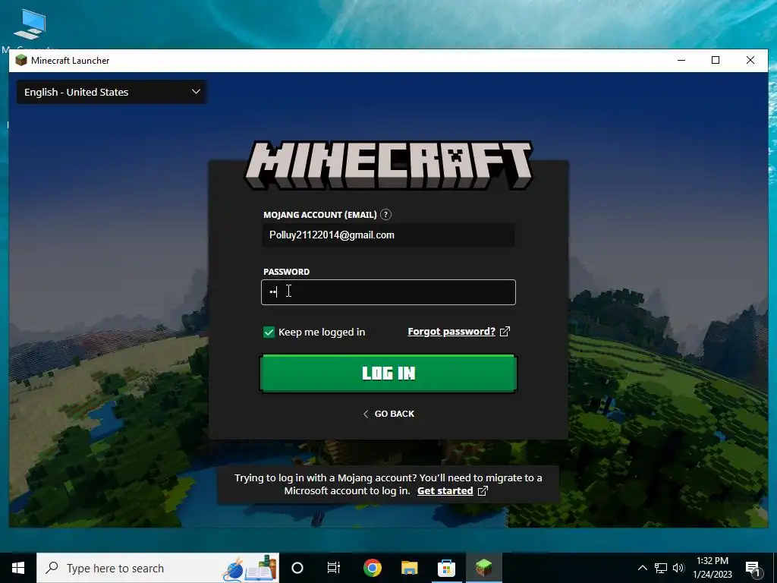Open Task View on the taskbar

point(334,568)
